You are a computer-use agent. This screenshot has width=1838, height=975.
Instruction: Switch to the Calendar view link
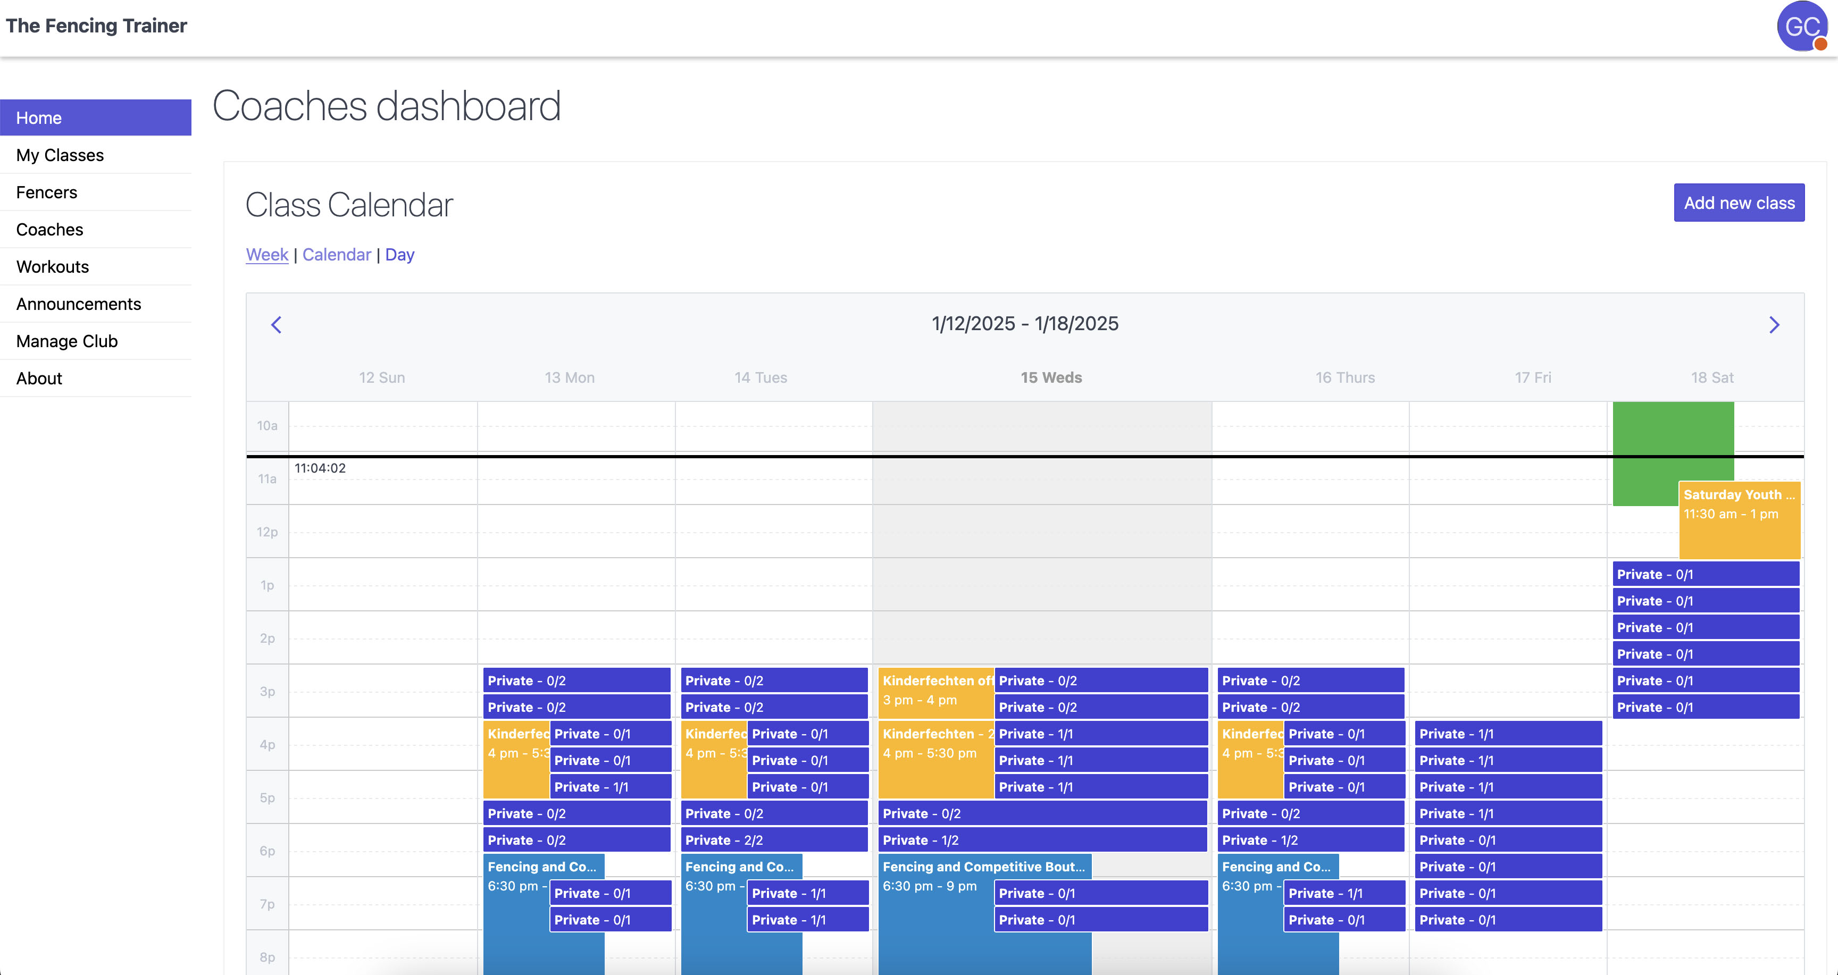click(x=337, y=255)
